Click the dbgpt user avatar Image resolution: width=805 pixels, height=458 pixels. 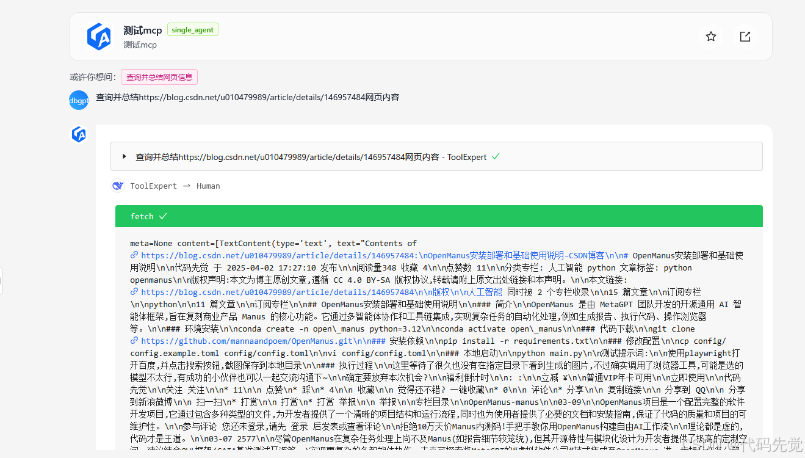[79, 100]
